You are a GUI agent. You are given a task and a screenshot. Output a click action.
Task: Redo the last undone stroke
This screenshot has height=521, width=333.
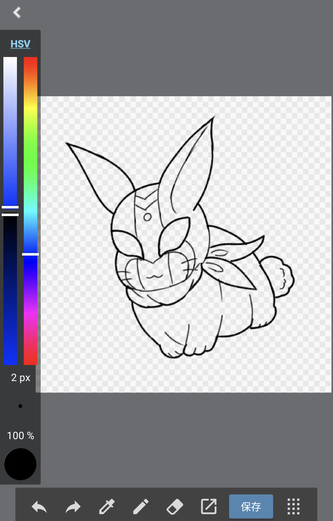click(x=73, y=507)
